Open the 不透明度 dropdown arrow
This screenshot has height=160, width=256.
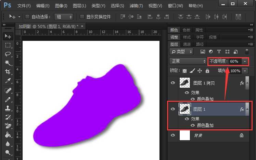click(245, 61)
